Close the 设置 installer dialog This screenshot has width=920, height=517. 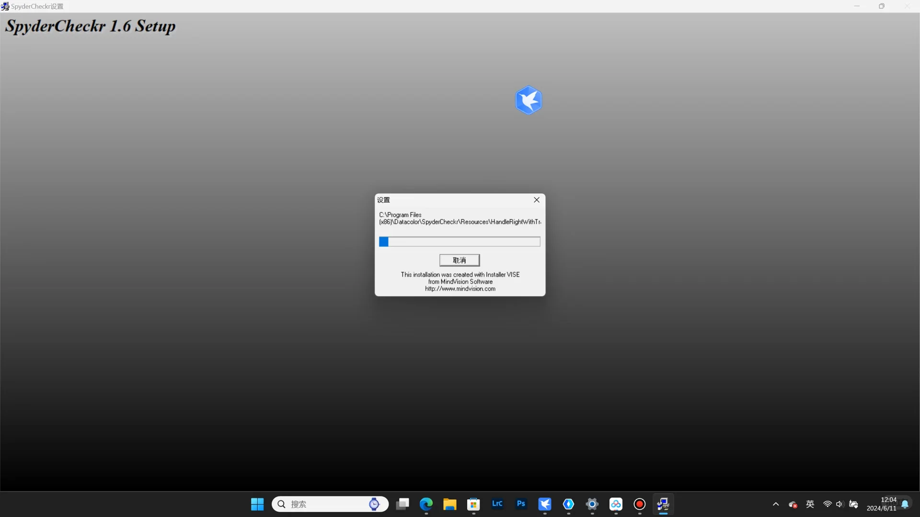click(537, 200)
